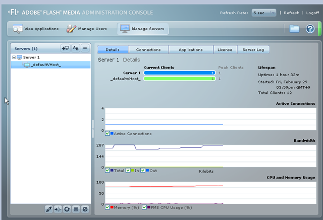Go to Manage Servers section
Image resolution: width=323 pixels, height=220 pixels.
(143, 29)
